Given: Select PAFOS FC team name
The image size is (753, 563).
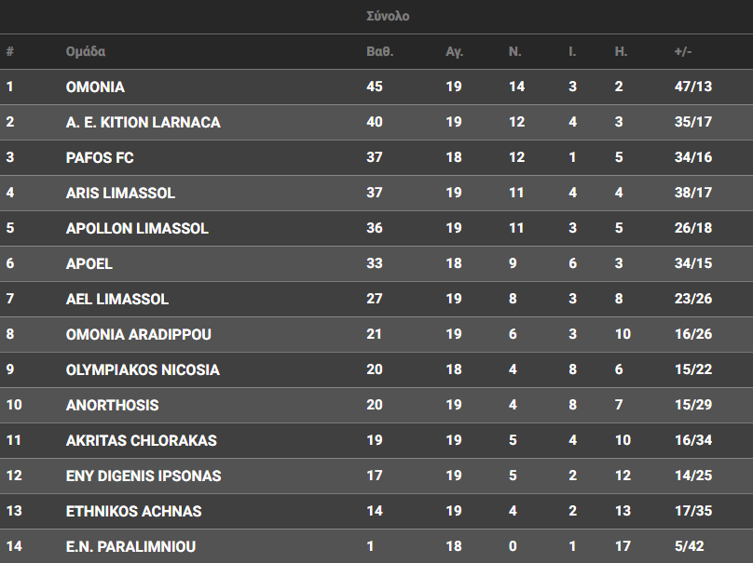Looking at the screenshot, I should tap(100, 157).
